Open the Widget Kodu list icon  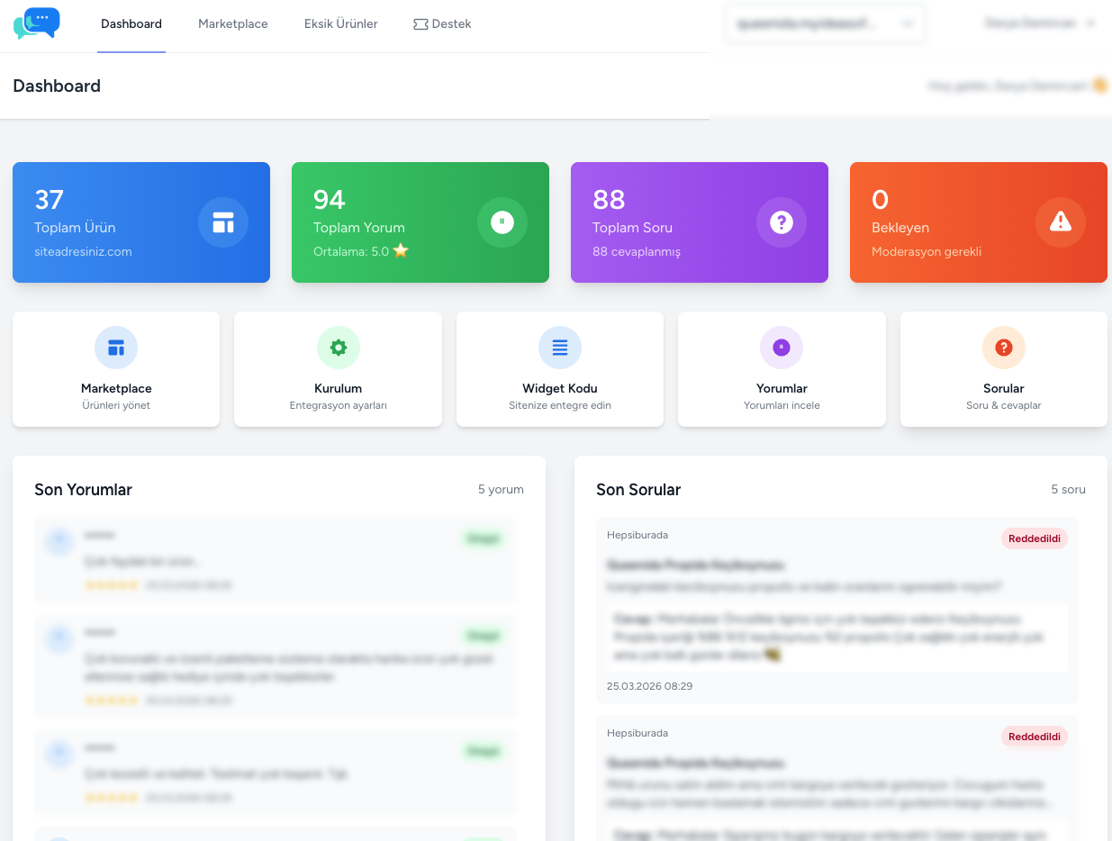pyautogui.click(x=560, y=348)
